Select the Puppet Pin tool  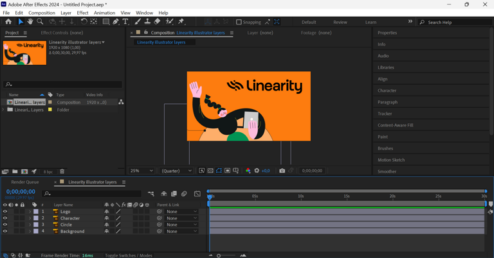pos(181,22)
